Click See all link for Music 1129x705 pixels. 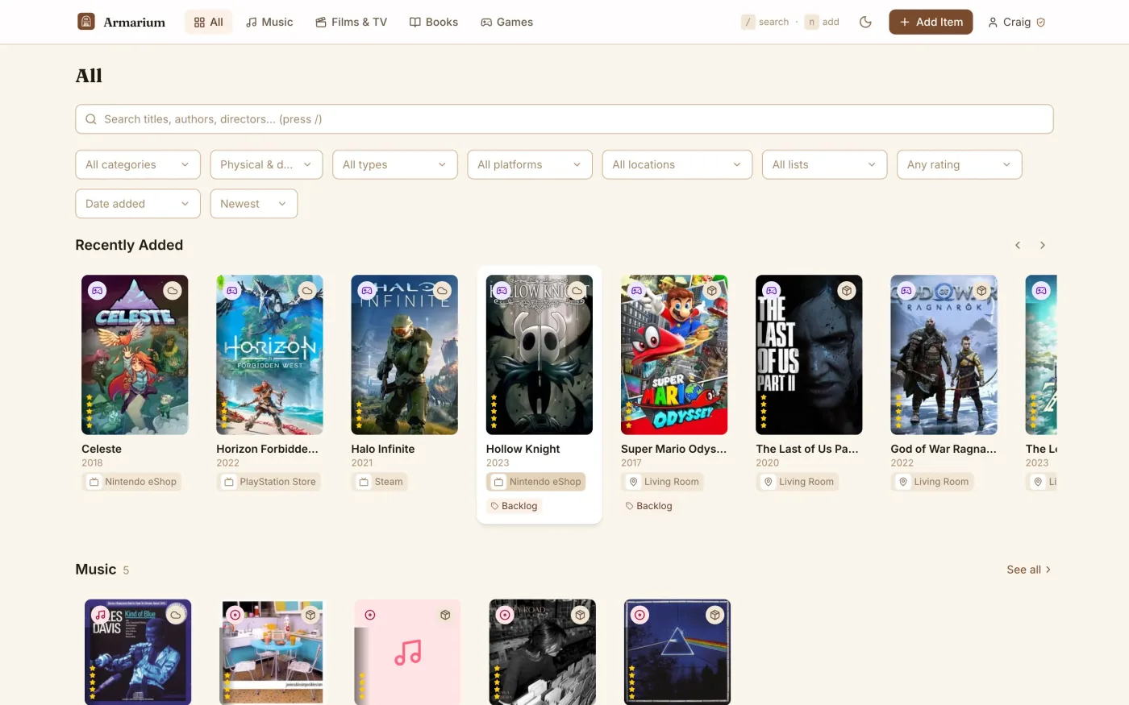[1029, 570]
